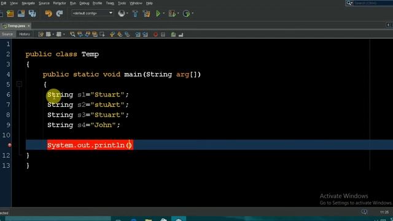Open the View menu
Image resolution: width=393 pixels, height=221 pixels.
[14, 3]
